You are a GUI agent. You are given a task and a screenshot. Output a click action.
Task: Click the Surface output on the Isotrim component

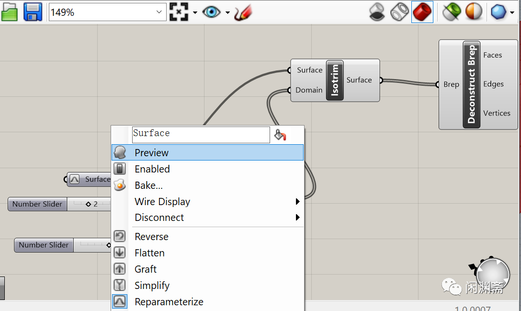coord(359,80)
